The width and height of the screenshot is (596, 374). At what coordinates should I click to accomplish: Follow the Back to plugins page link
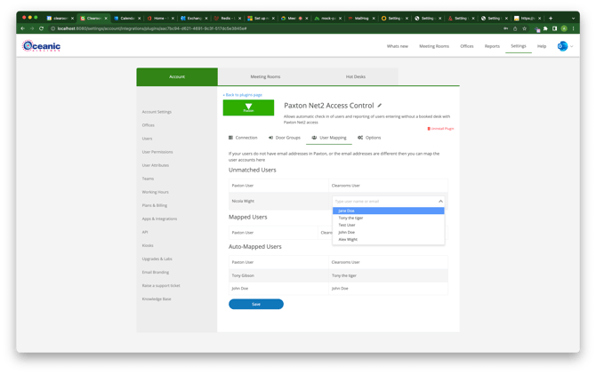(242, 94)
